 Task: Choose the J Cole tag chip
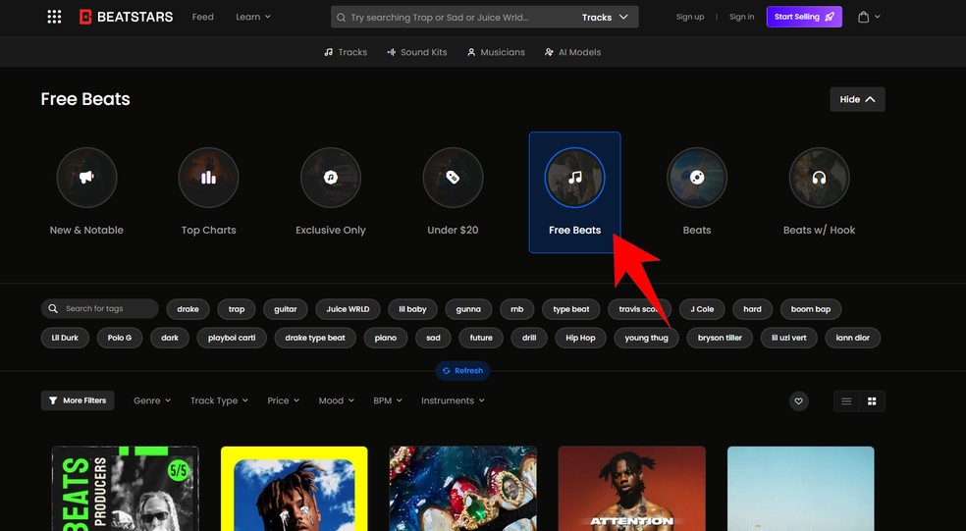coord(702,309)
